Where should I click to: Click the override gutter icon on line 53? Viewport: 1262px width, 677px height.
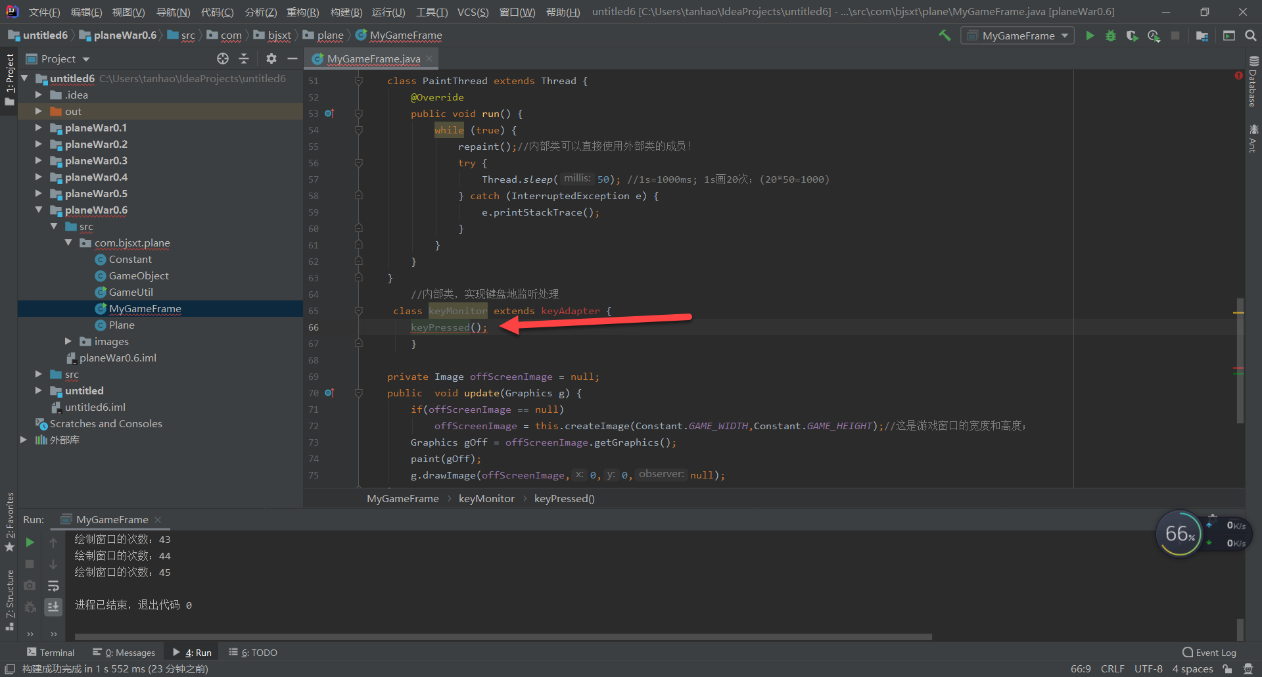329,114
